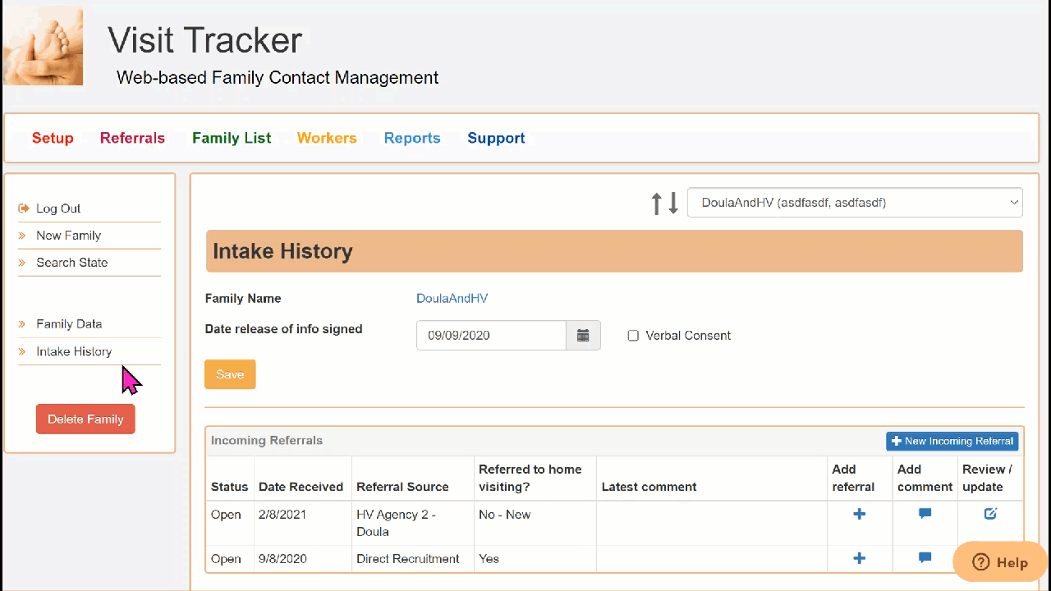Screen dimensions: 1051x591
Task: Click the Log Out link
Action: click(58, 208)
